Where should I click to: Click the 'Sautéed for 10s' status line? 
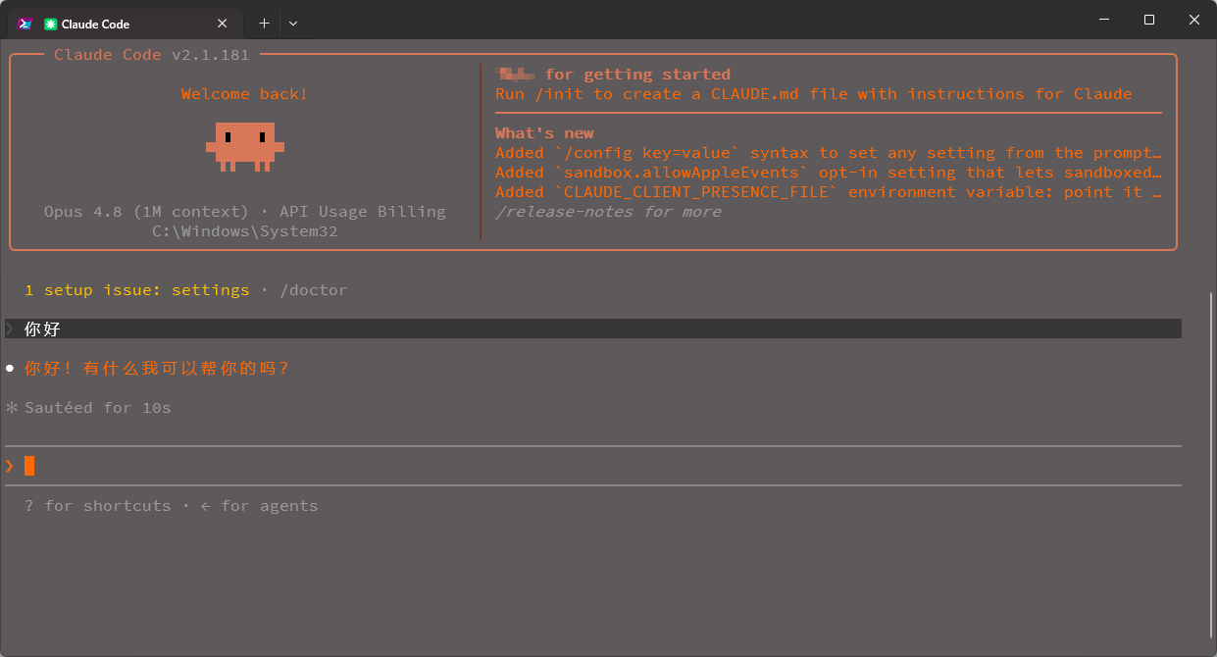coord(98,408)
